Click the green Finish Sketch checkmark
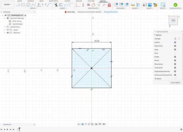Image resolution: width=183 pixels, height=132 pixels. pos(175,5)
